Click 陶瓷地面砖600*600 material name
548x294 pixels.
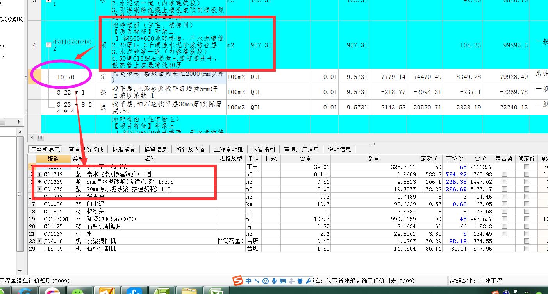tap(112, 219)
